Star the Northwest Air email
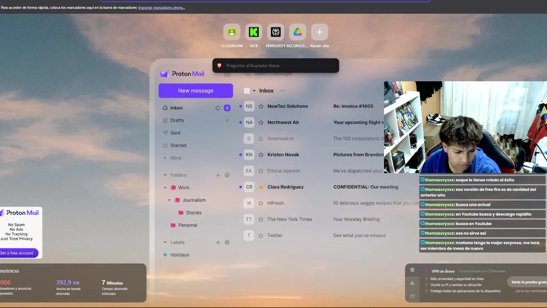 [x=261, y=122]
